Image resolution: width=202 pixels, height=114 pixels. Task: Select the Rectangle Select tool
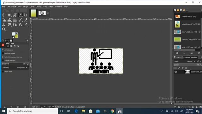[9, 15]
